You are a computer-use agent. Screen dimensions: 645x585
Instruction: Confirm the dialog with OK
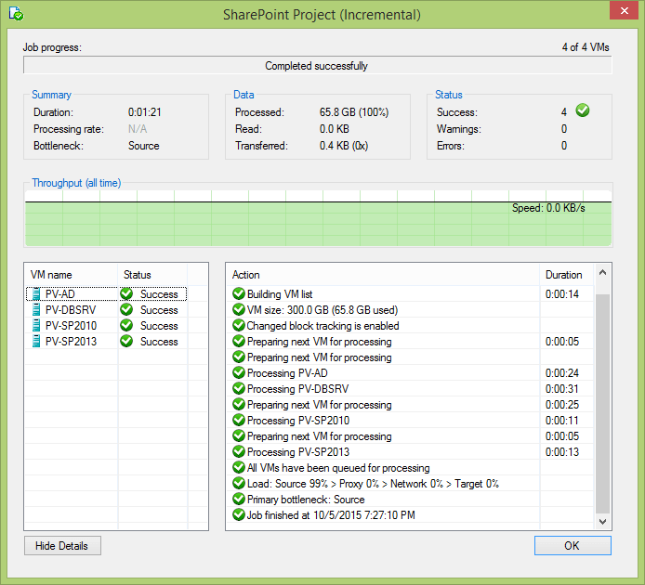[x=573, y=545]
